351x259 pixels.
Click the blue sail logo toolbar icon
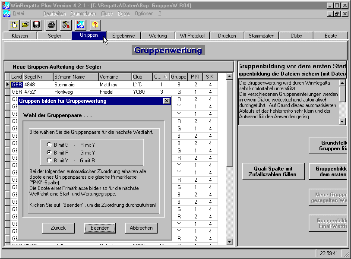[80, 25]
